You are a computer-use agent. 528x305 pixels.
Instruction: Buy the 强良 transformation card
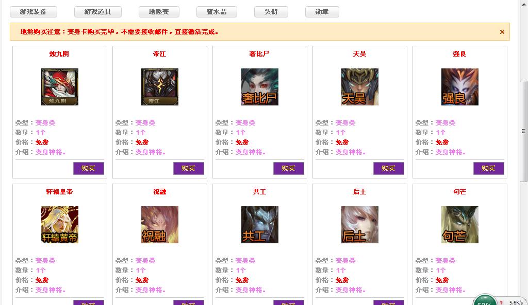[x=489, y=168]
